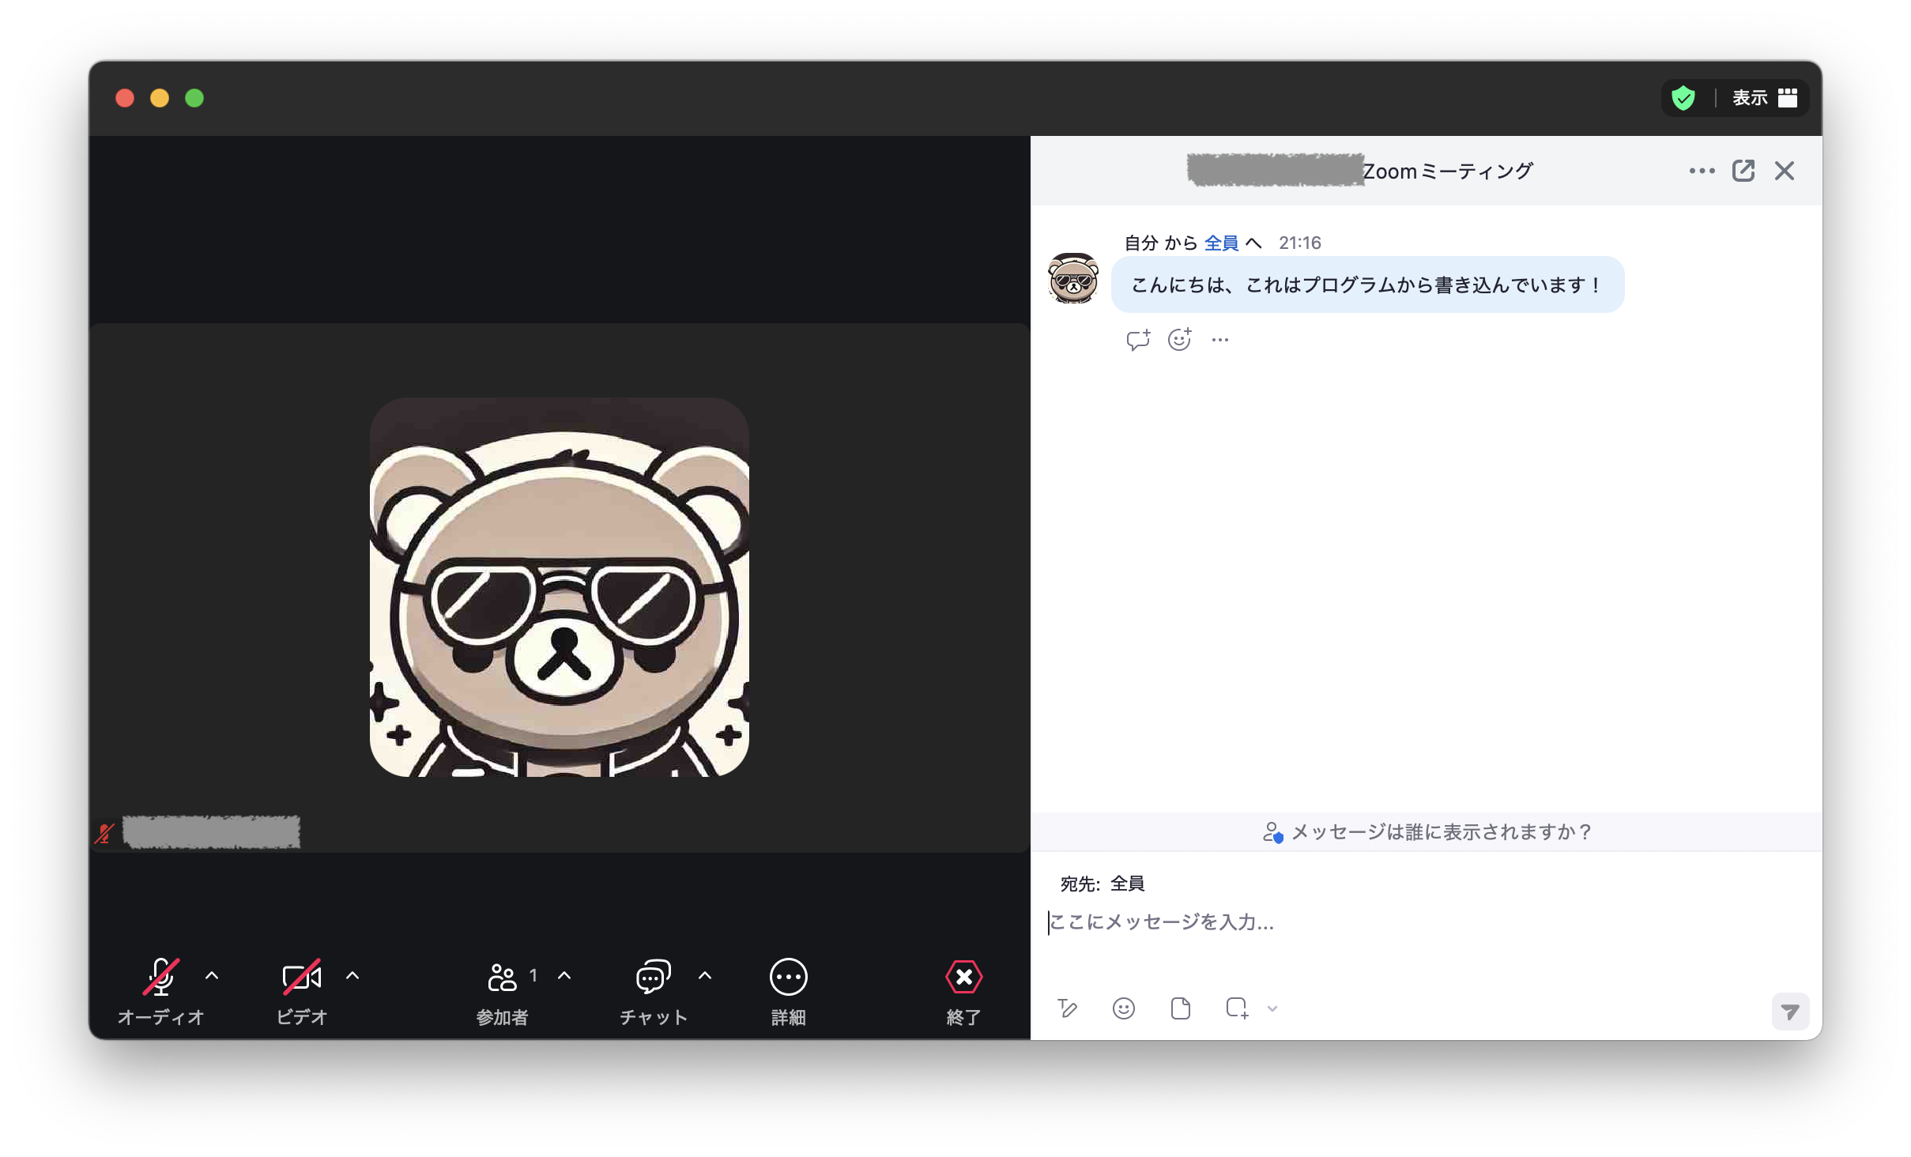Add an emoji reaction to the message
Screen dimensions: 1911x1157
(x=1178, y=339)
